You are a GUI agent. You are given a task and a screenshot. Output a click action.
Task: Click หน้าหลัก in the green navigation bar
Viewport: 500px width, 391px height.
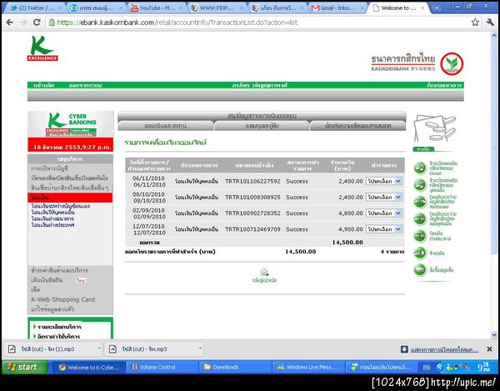click(43, 85)
